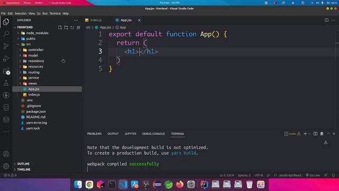Switch to the DEBUG CONSOLE tab
339x191 pixels.
pyautogui.click(x=153, y=134)
